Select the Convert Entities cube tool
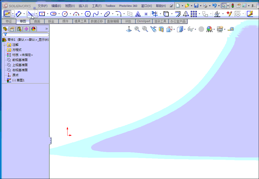This screenshot has width=259, height=179. (166, 14)
